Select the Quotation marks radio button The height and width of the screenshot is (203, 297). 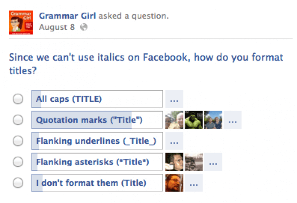(18, 120)
